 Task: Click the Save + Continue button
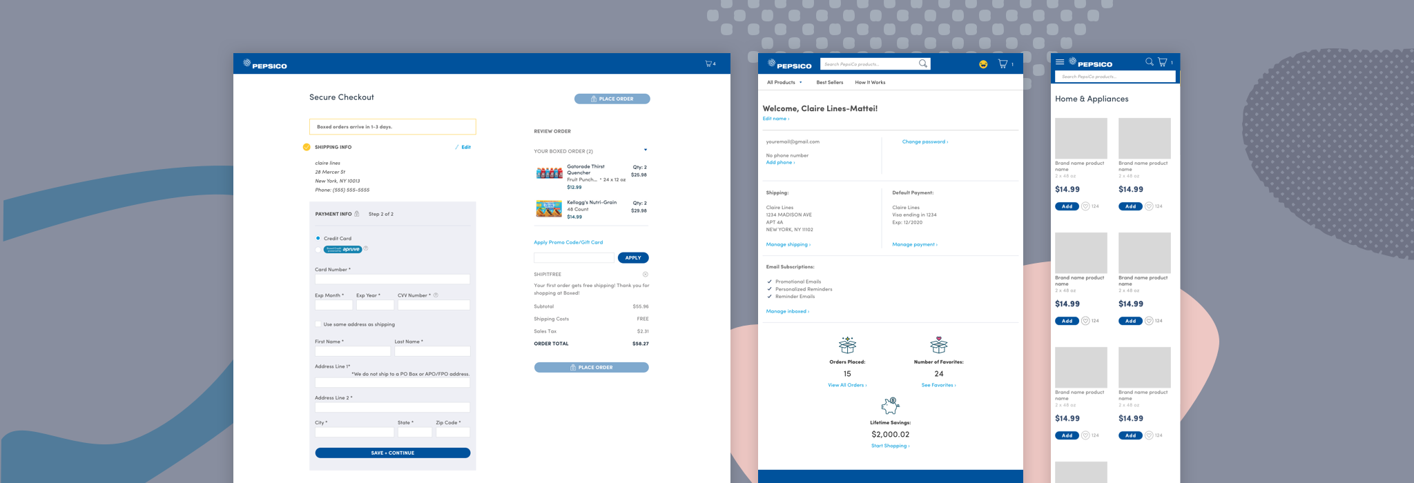coord(393,453)
